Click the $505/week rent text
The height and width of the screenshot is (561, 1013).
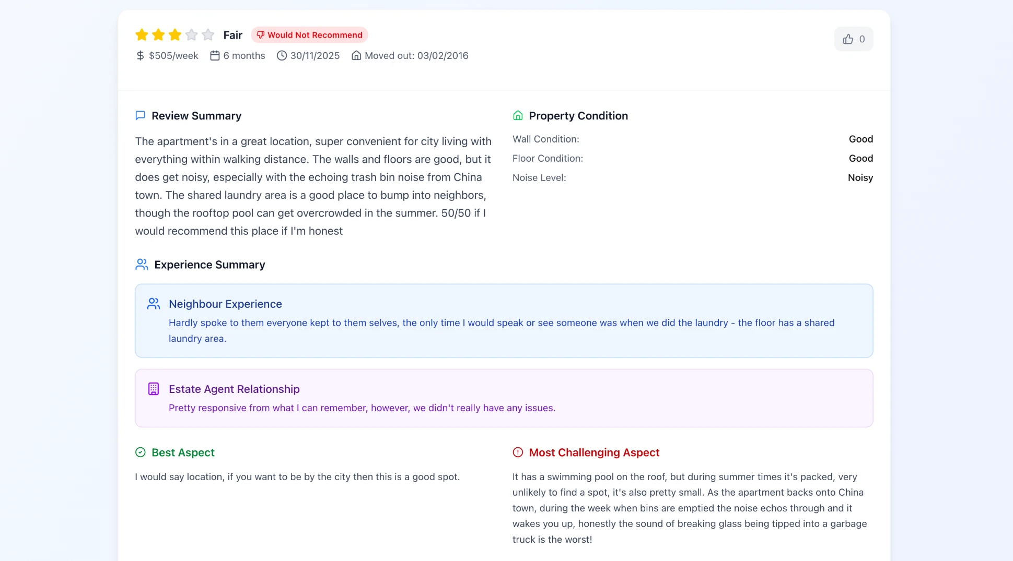tap(173, 56)
